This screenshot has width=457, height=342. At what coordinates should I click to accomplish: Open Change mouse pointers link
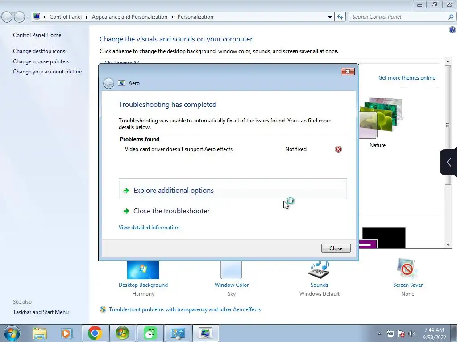41,61
